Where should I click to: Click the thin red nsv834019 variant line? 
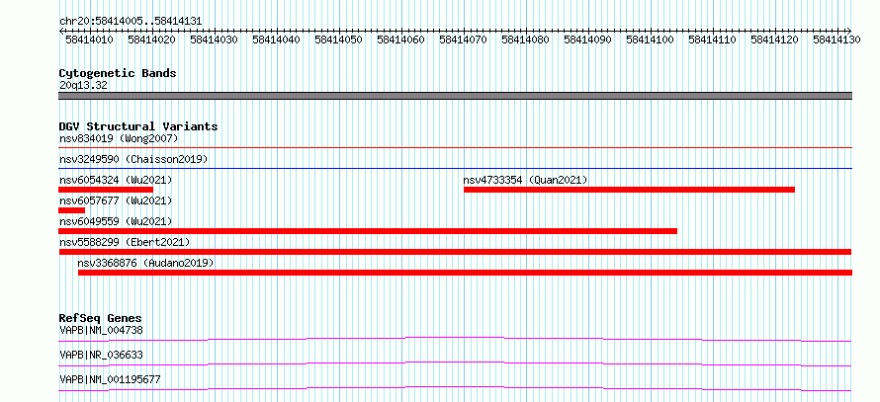tap(455, 147)
